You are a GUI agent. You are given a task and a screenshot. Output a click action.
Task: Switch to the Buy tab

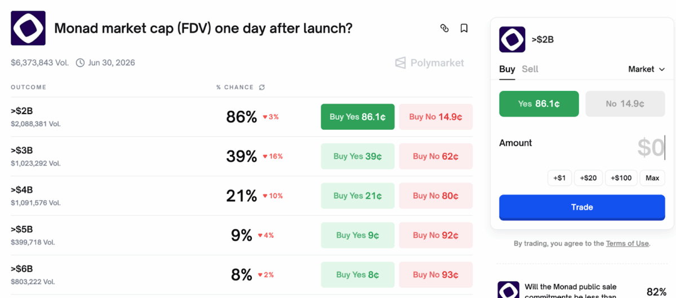pyautogui.click(x=507, y=69)
